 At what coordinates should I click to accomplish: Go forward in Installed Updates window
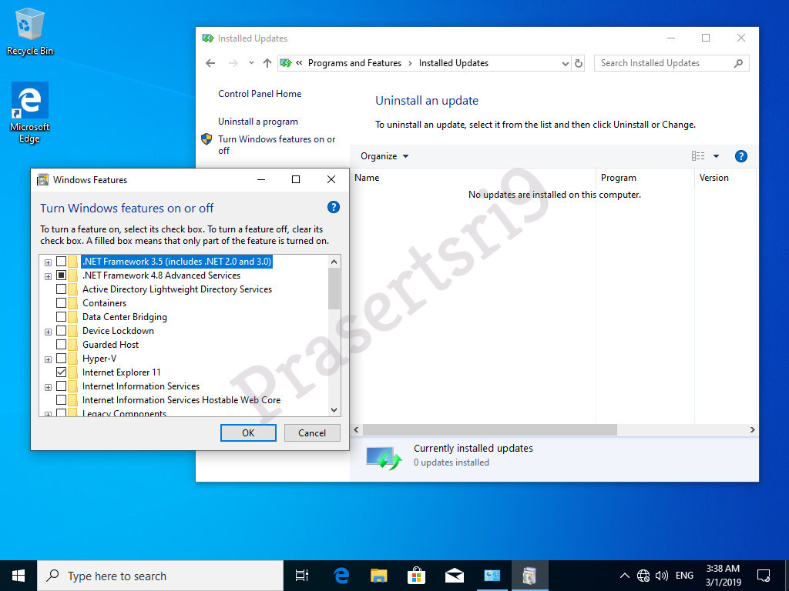(x=233, y=63)
